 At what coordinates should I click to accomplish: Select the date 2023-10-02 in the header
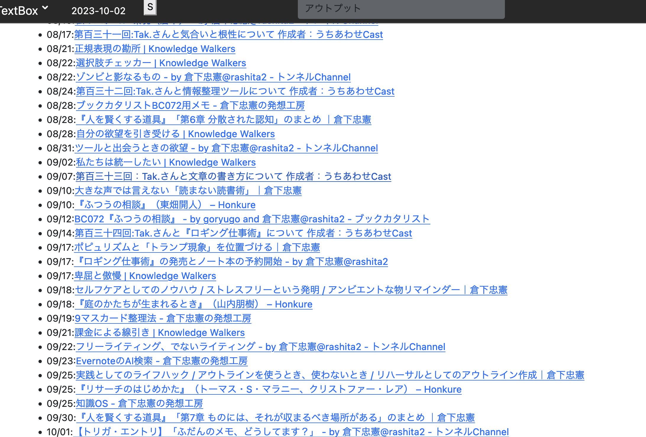pyautogui.click(x=99, y=11)
